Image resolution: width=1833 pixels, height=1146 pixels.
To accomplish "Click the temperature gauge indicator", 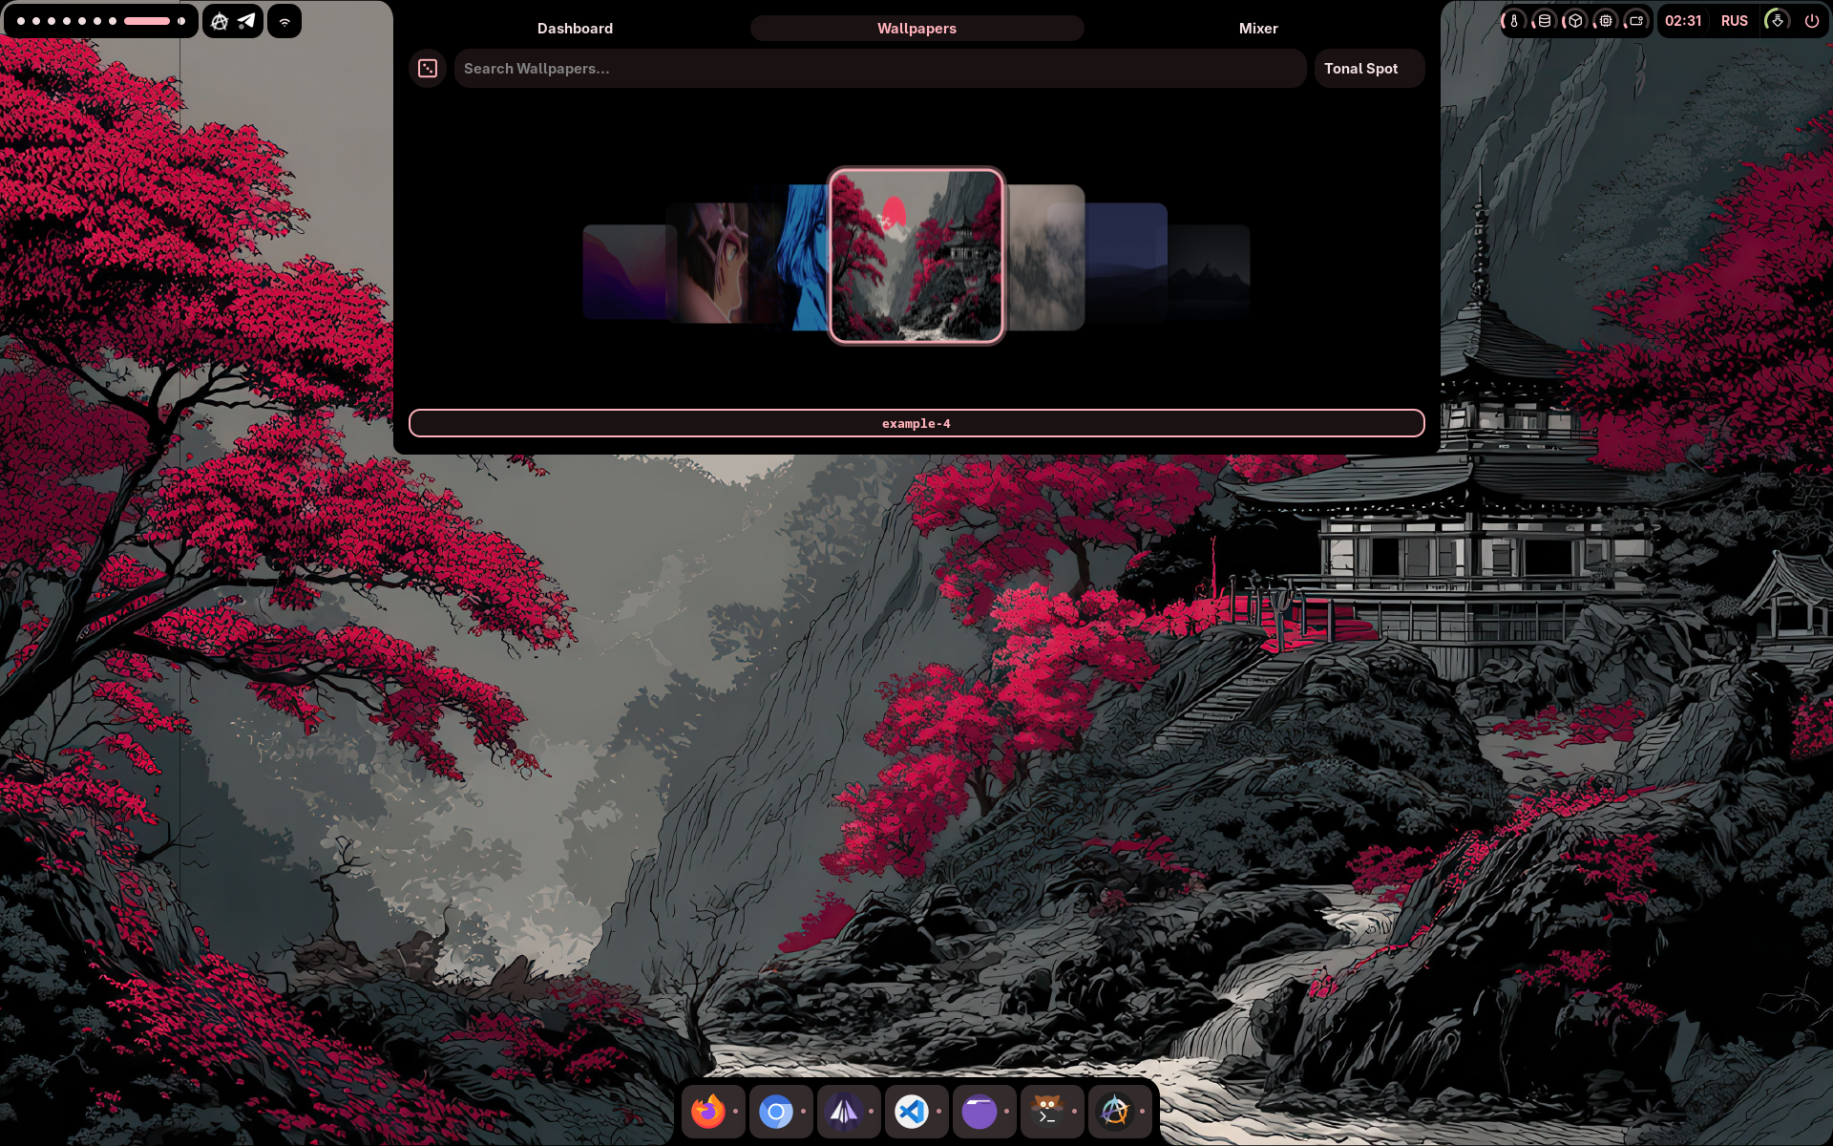I will (x=1514, y=21).
